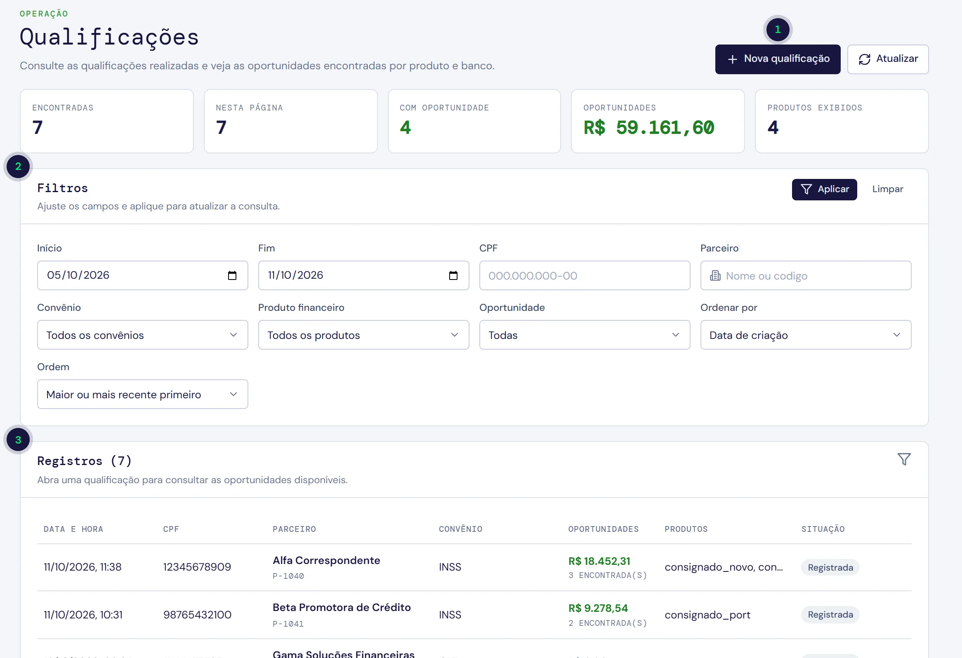Click the Encontradas summary card
962x658 pixels.
(x=107, y=121)
